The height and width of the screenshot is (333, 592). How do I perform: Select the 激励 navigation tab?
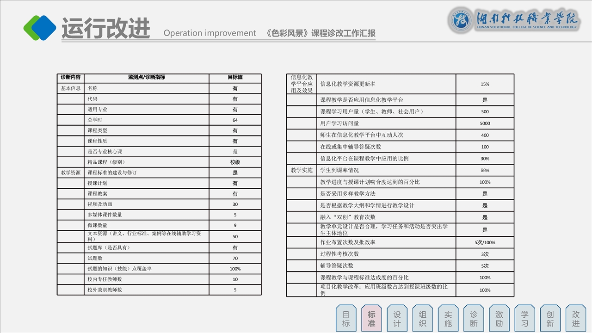click(499, 319)
